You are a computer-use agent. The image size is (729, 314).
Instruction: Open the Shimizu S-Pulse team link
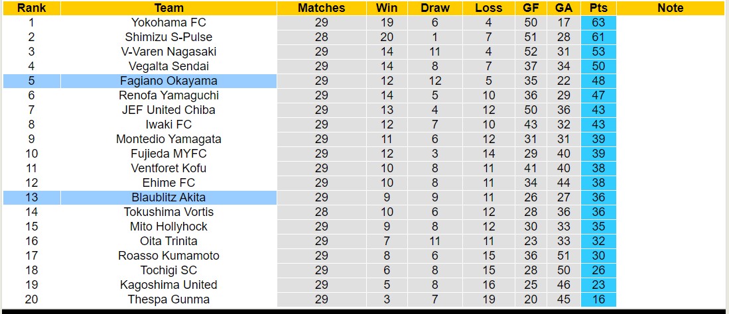tap(168, 37)
